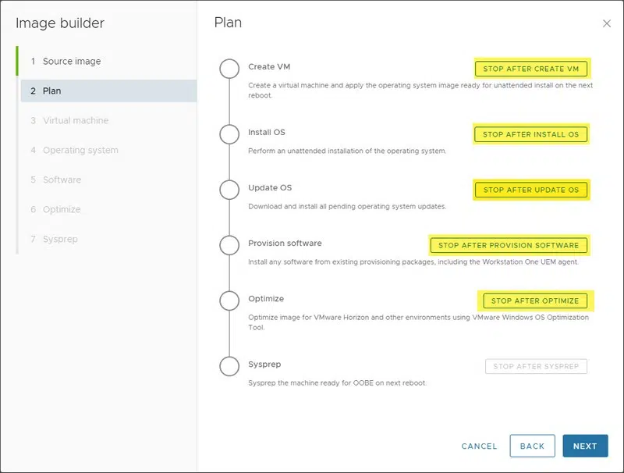Open Virtual machine wizard step
Viewport: 624px width, 473px height.
click(x=75, y=120)
